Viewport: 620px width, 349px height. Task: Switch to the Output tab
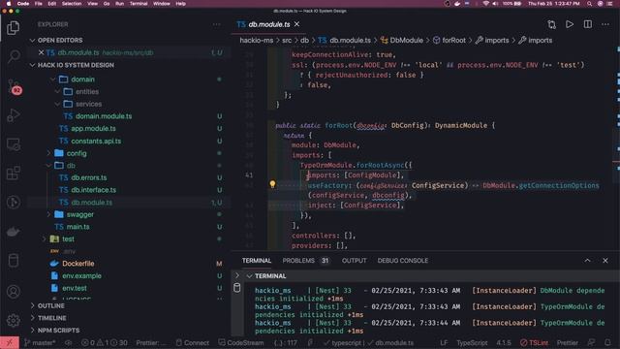coord(354,261)
